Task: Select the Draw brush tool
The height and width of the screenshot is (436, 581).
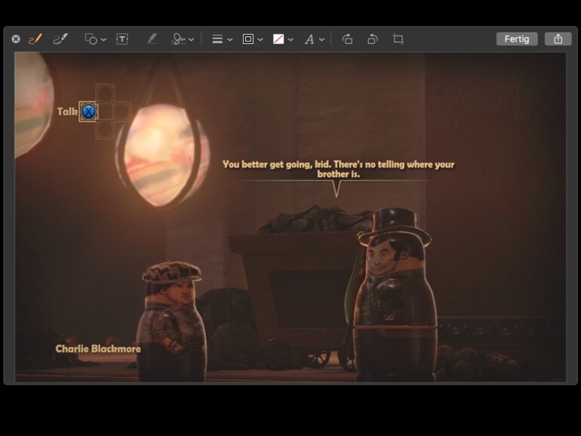Action: tap(60, 39)
